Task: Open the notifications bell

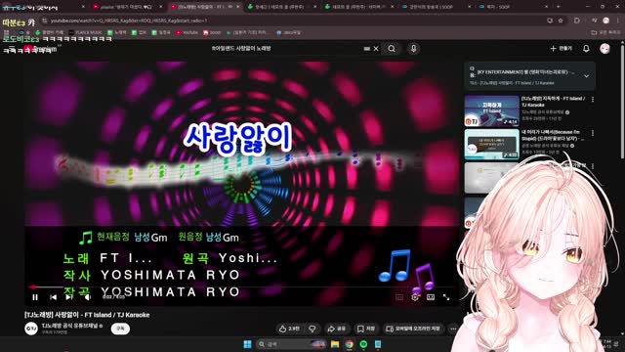Action: [586, 48]
